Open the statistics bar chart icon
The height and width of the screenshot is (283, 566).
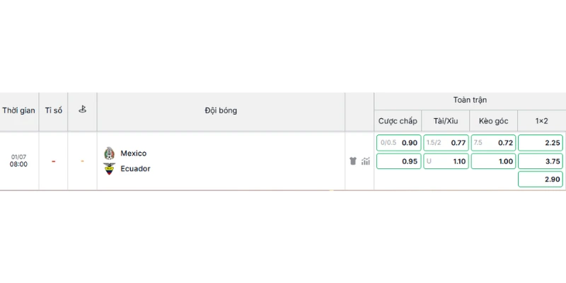(x=366, y=161)
